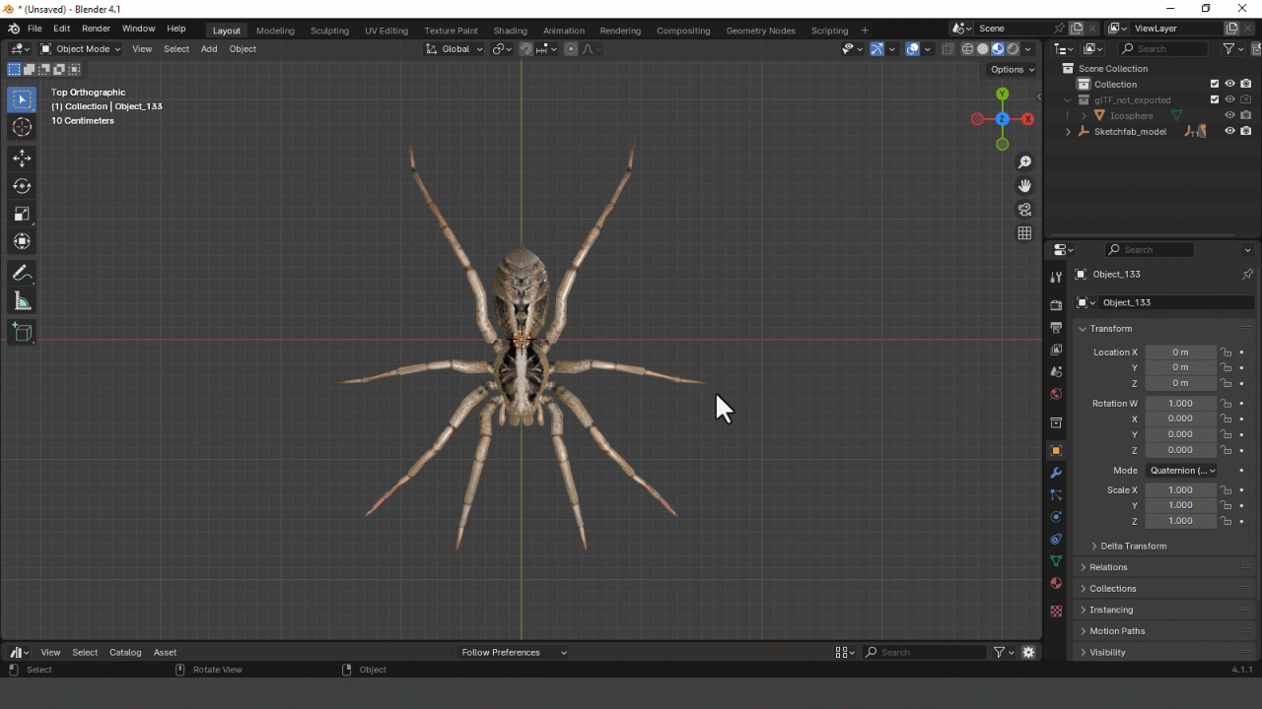Hide Sketchfab_model with eye icon

coord(1229,131)
